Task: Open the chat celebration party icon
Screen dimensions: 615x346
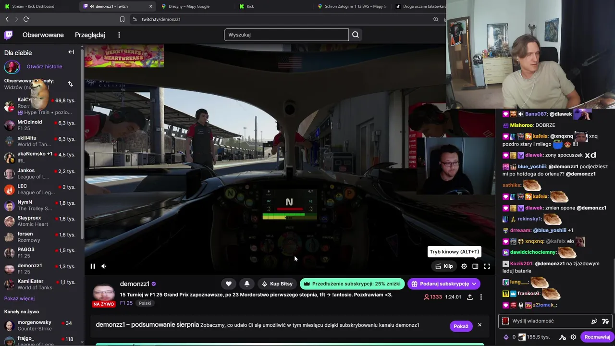Action: 594,321
